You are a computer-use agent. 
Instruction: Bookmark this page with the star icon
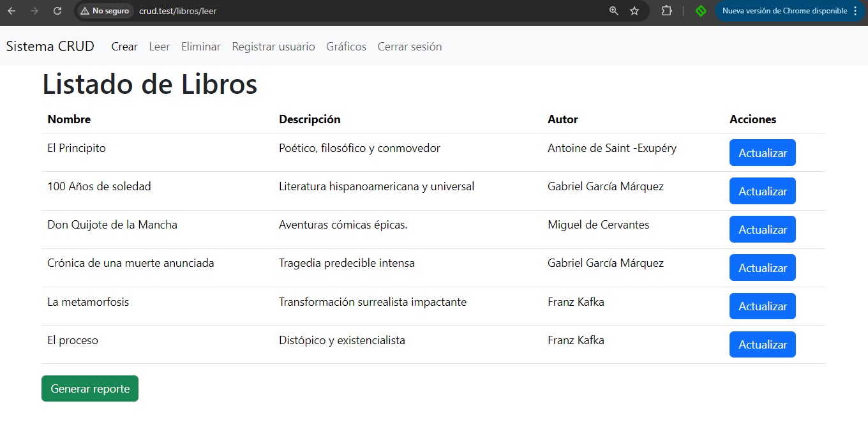coord(634,11)
